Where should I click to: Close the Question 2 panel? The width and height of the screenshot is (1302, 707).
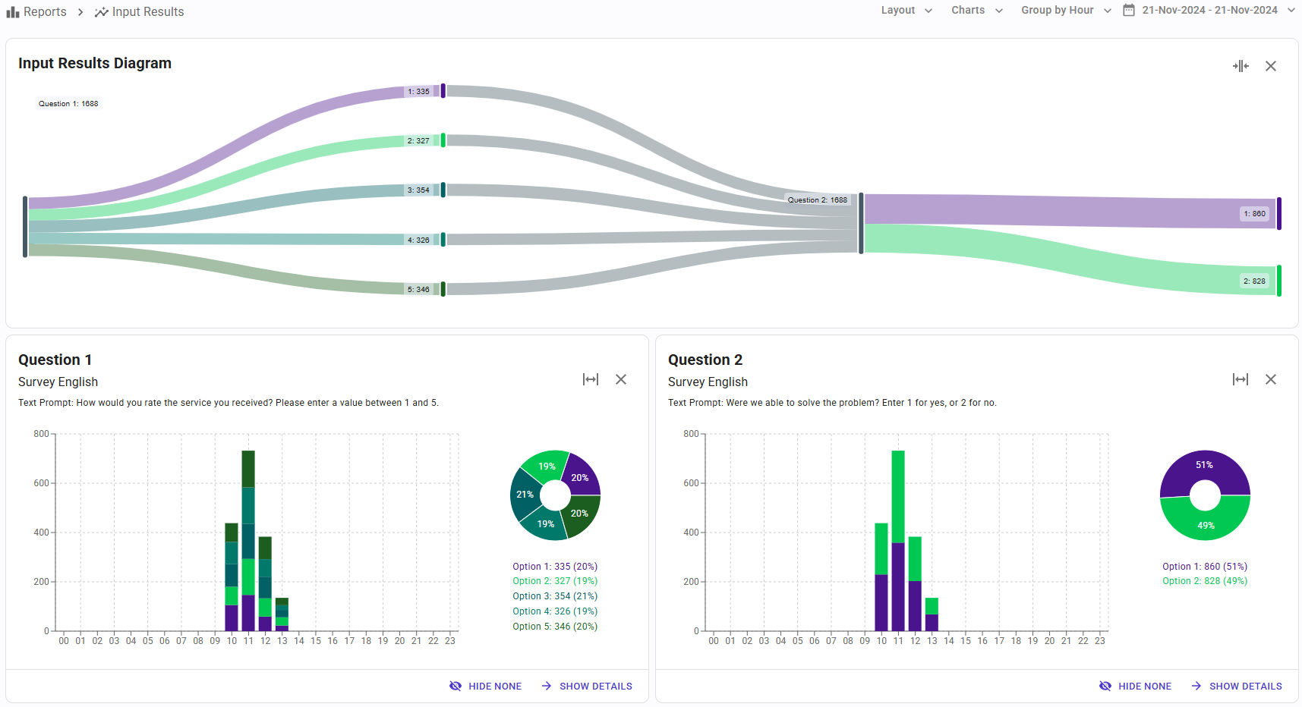[1271, 379]
